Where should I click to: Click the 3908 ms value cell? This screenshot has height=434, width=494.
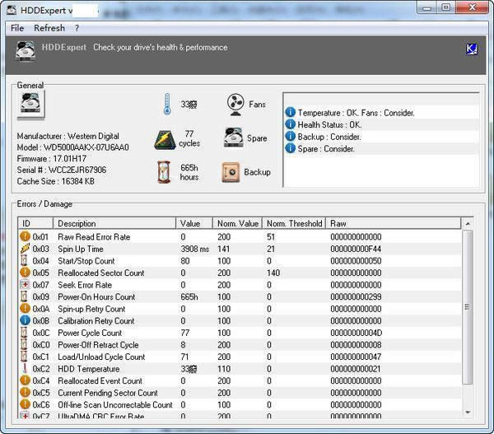point(194,249)
